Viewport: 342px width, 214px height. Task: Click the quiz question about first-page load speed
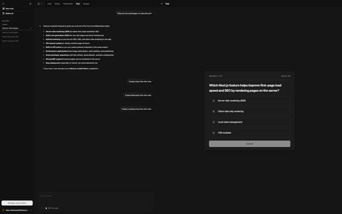pyautogui.click(x=245, y=88)
